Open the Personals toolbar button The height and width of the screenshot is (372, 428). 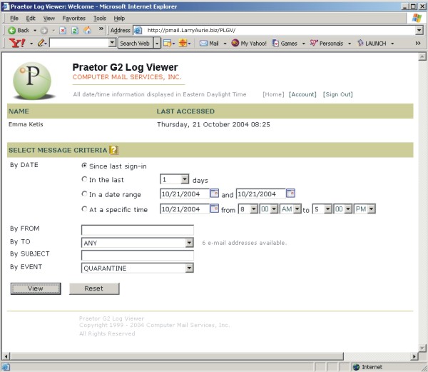coord(327,43)
